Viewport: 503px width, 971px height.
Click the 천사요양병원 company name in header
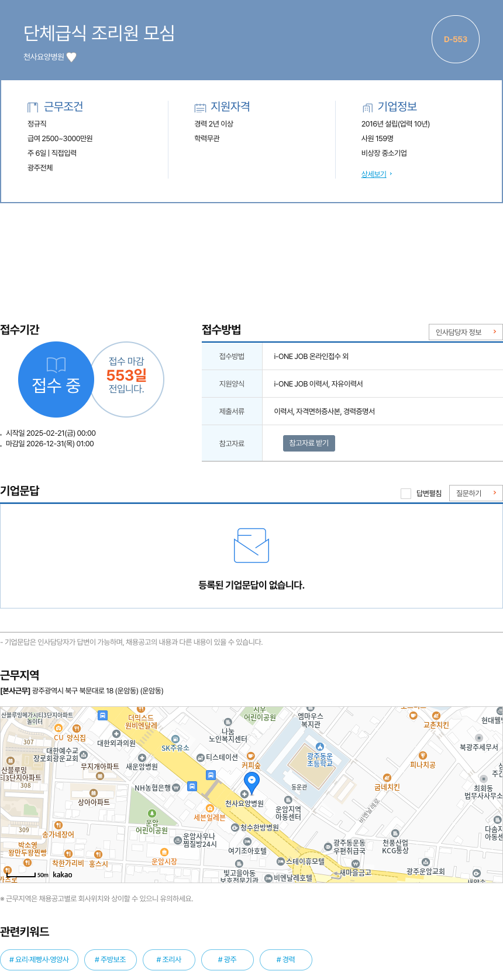44,57
